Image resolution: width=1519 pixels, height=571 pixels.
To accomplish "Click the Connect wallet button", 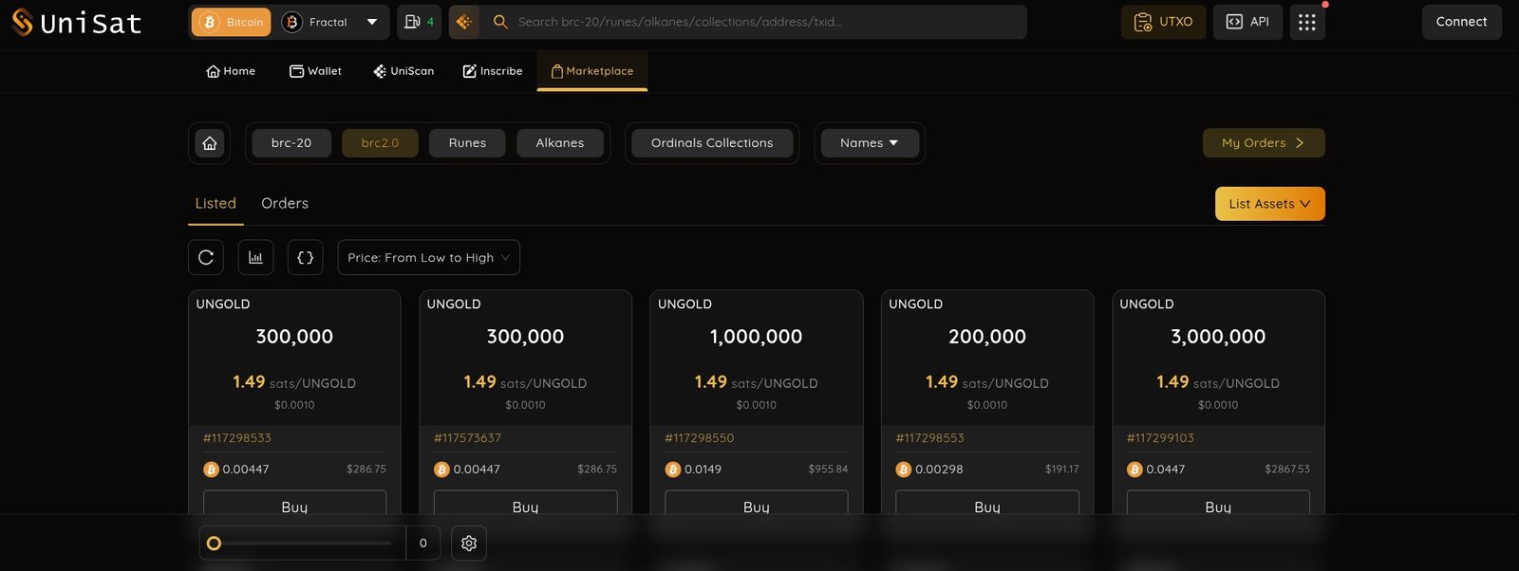I will tap(1461, 22).
